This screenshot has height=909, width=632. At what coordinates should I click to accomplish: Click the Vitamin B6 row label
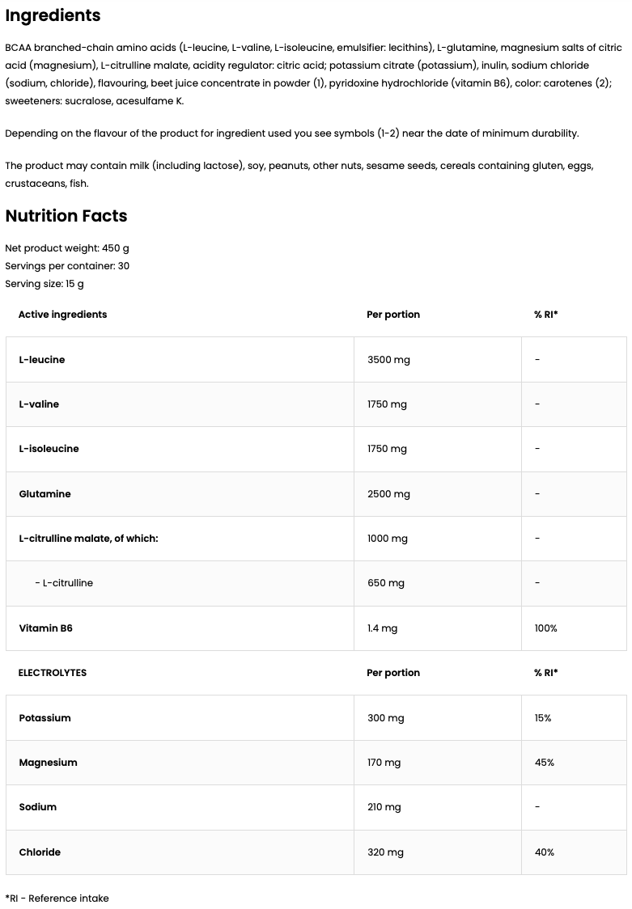[x=45, y=628]
